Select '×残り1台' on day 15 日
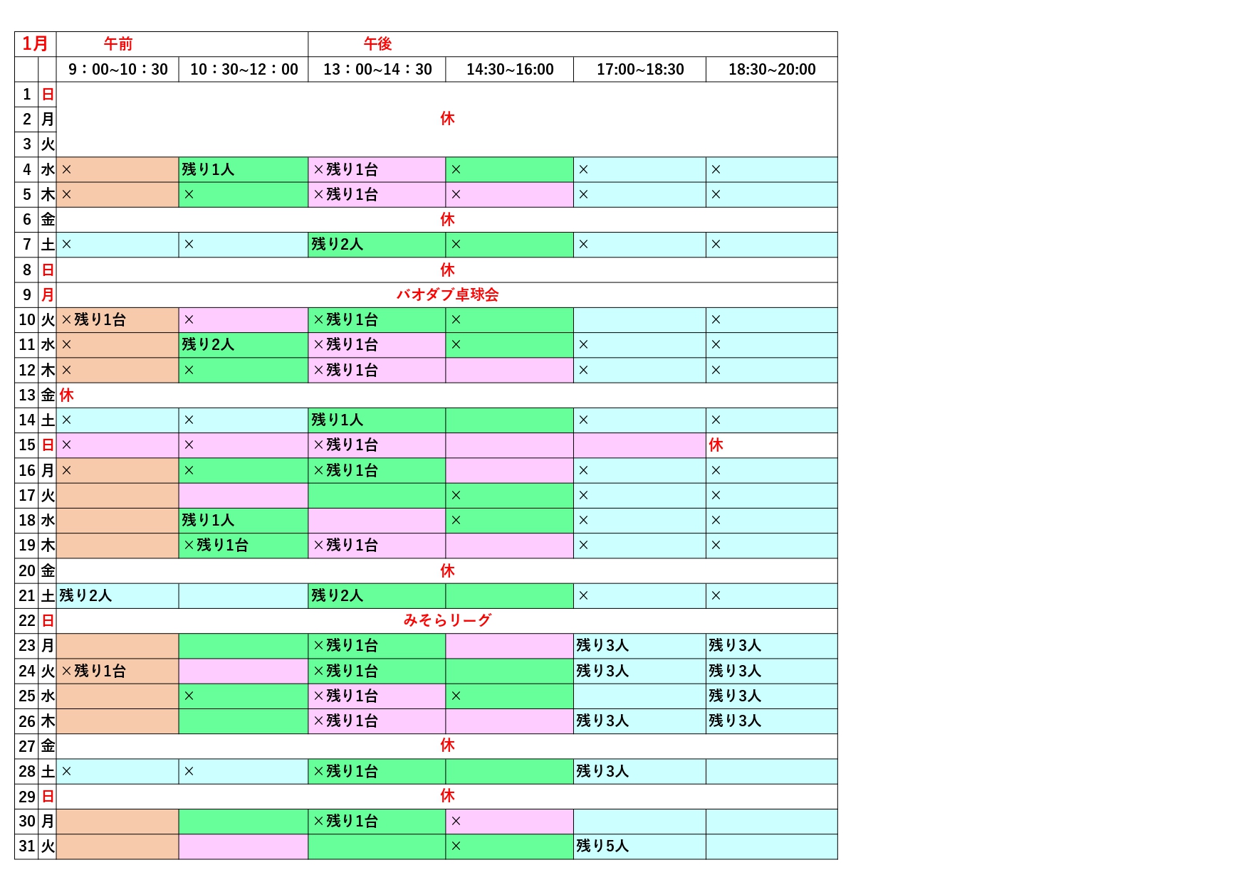Screen dimensions: 1249x882 [x=345, y=445]
